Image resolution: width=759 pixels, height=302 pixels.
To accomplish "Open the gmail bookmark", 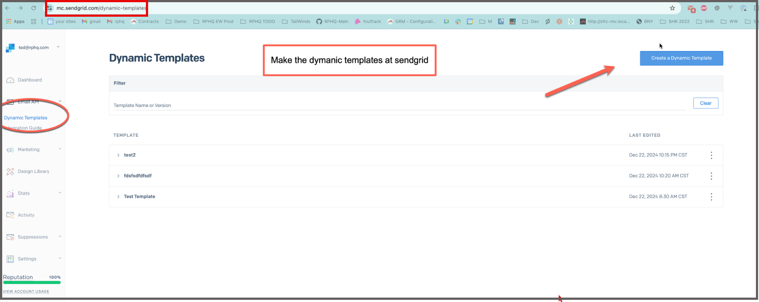I will click(x=91, y=22).
